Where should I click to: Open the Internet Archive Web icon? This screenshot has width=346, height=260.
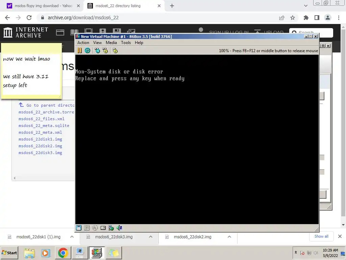pyautogui.click(x=60, y=32)
